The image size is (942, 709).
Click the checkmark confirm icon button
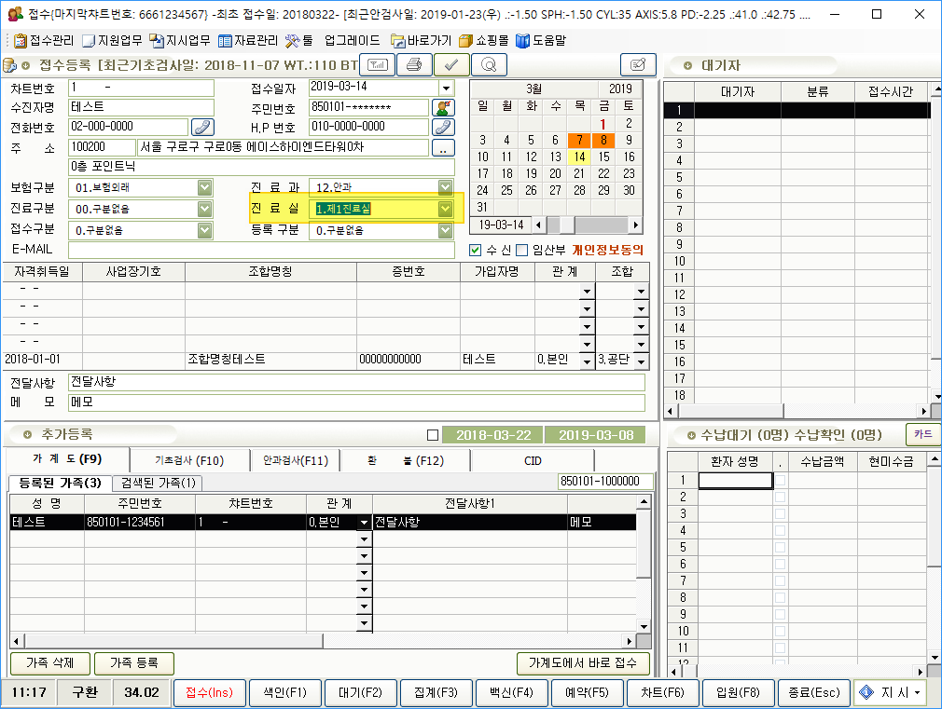coord(451,64)
